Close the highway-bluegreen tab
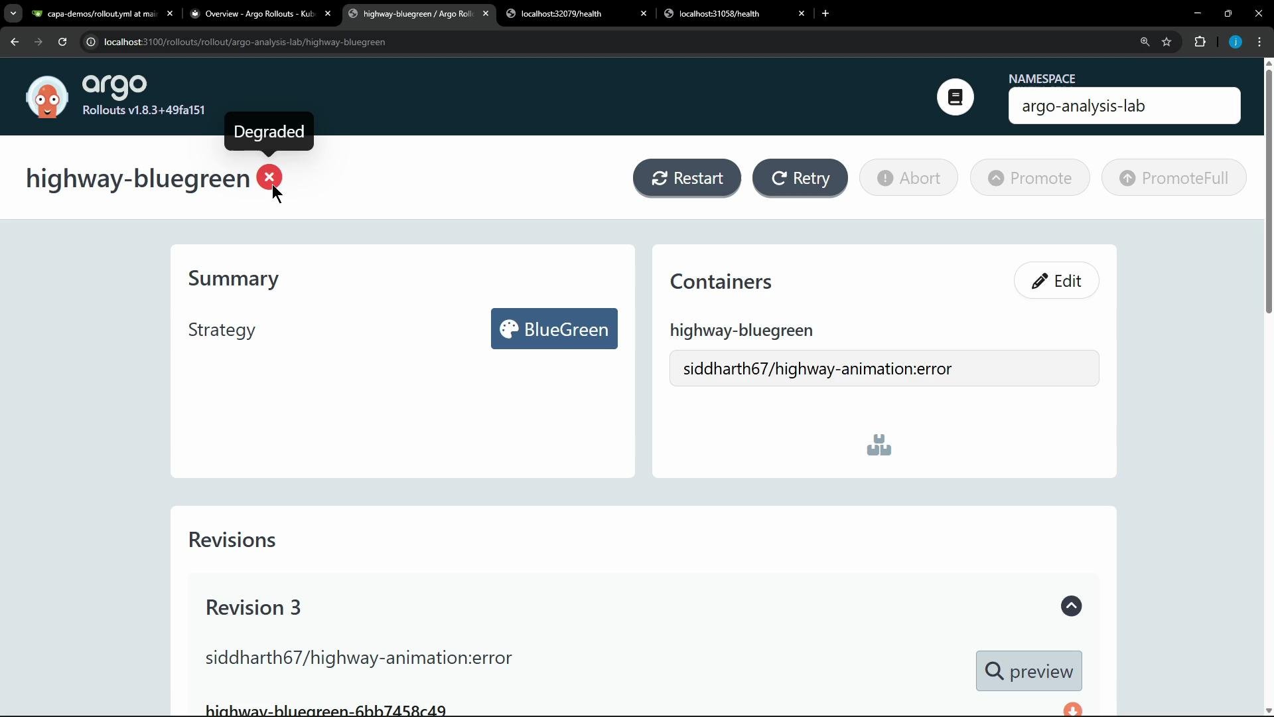 point(486,13)
